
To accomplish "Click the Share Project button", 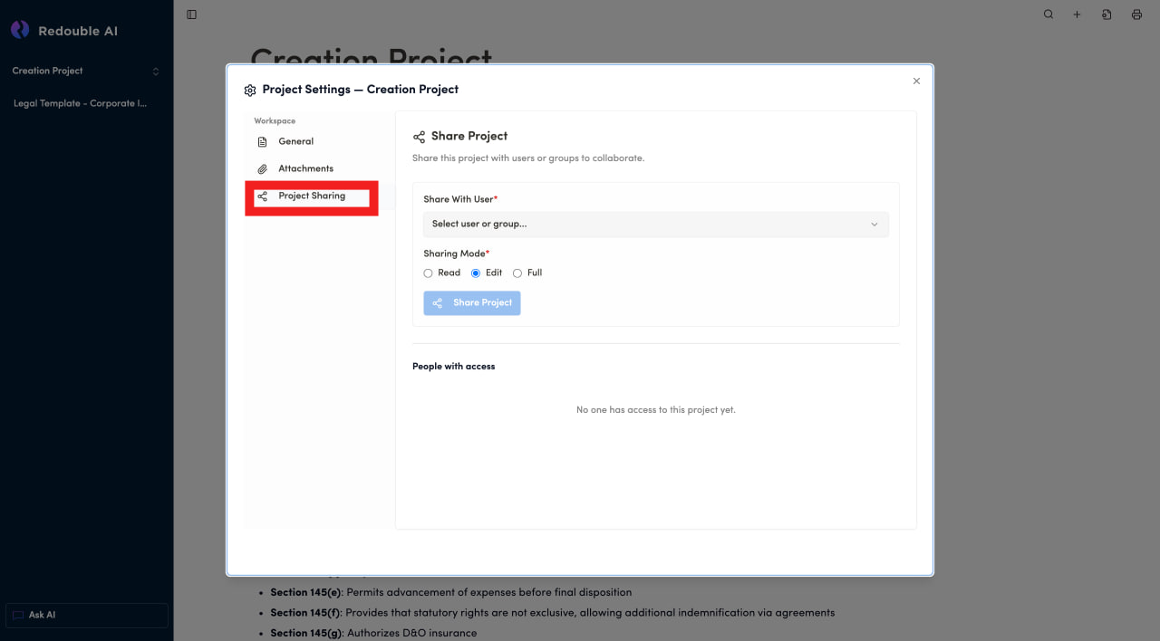I will click(472, 303).
